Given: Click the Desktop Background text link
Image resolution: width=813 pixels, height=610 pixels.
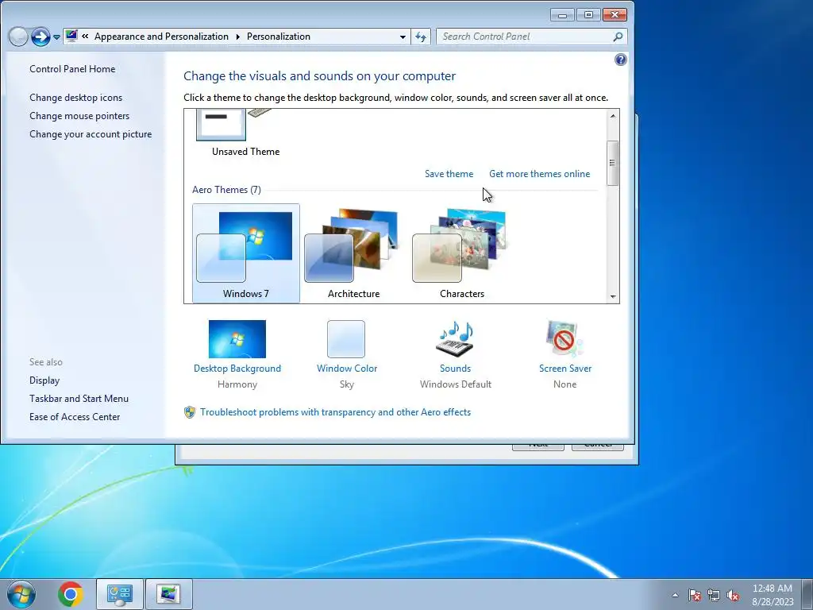Looking at the screenshot, I should [x=237, y=369].
